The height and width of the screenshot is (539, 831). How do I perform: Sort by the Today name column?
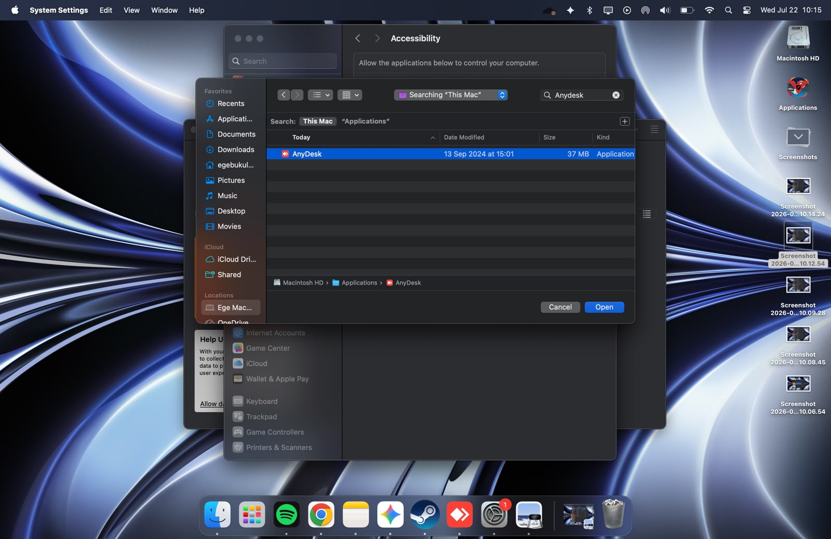click(353, 137)
